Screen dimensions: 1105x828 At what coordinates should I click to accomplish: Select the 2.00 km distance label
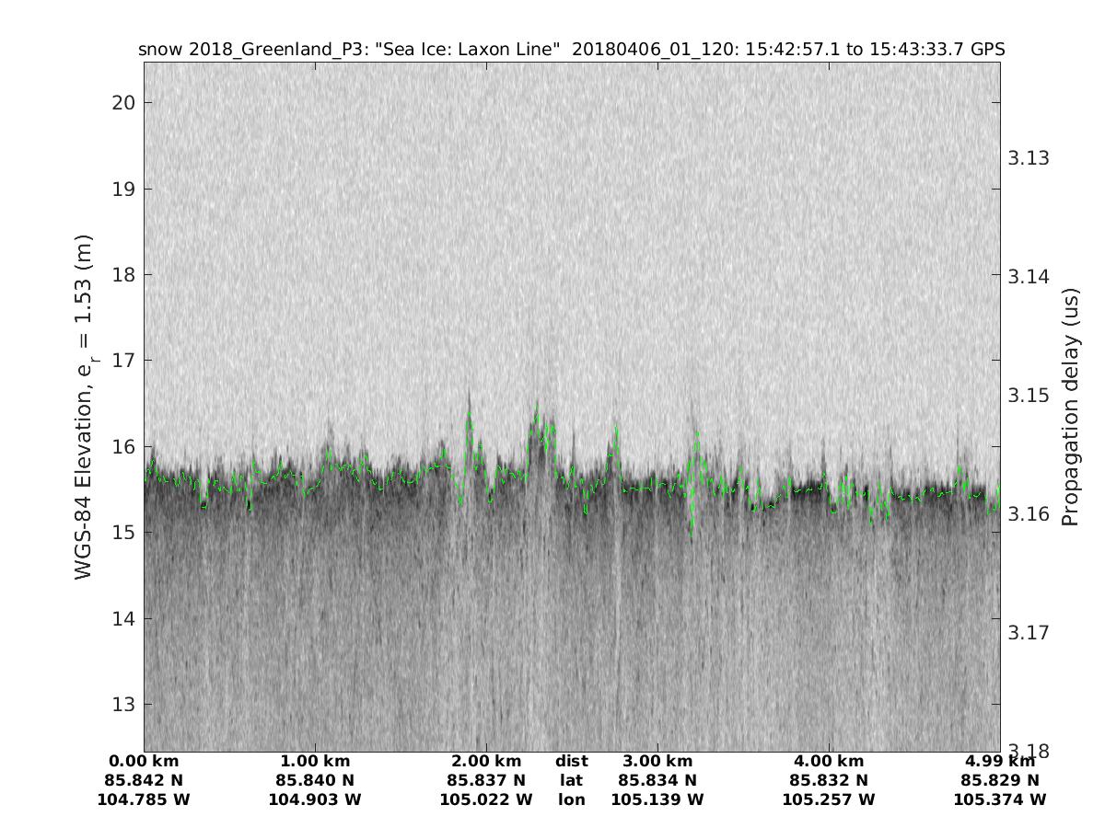tap(486, 761)
